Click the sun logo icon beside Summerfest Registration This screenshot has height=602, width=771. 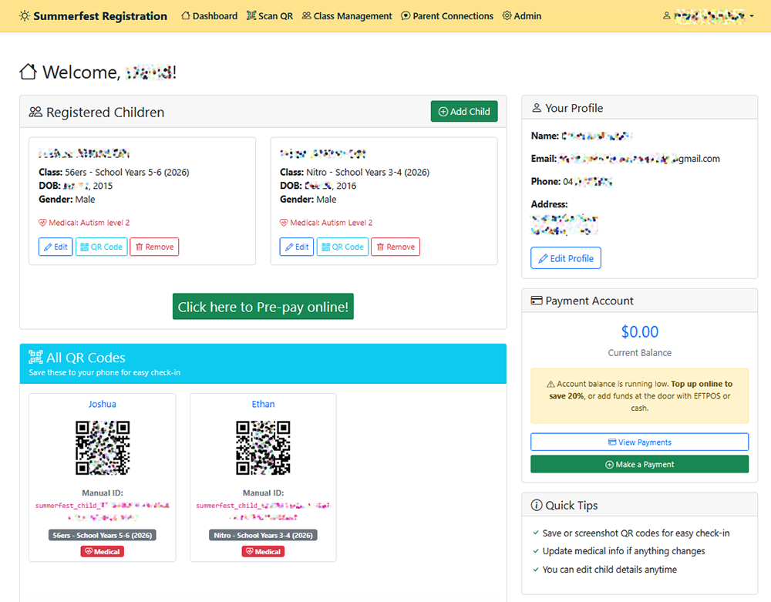pyautogui.click(x=25, y=15)
